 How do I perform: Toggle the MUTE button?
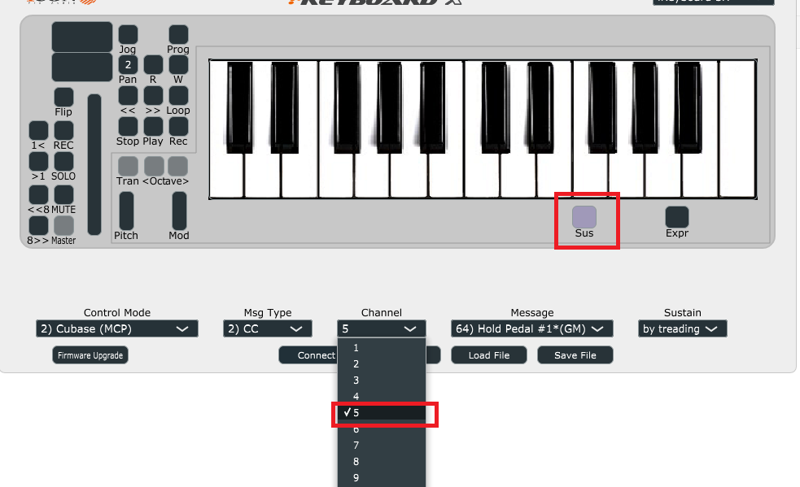63,195
